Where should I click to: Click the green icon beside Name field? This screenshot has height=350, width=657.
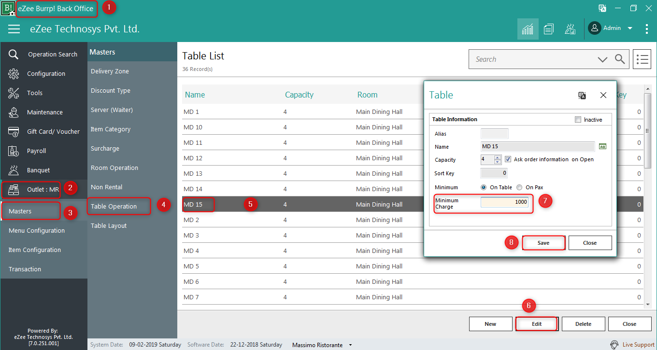tap(602, 146)
